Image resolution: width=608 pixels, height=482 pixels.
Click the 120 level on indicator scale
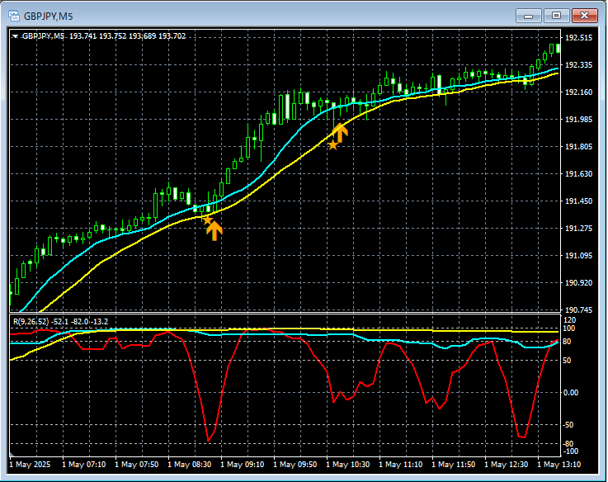click(569, 320)
